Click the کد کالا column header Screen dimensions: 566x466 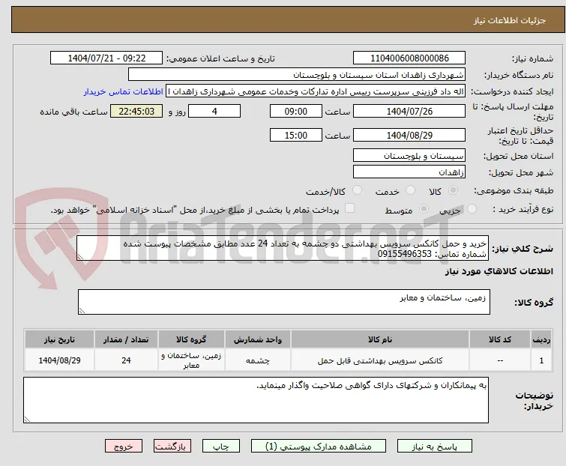500,339
